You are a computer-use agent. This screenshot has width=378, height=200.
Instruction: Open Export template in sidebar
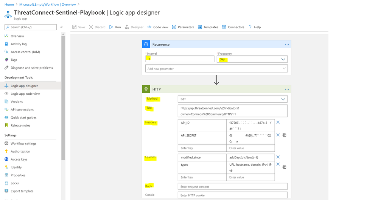click(22, 191)
